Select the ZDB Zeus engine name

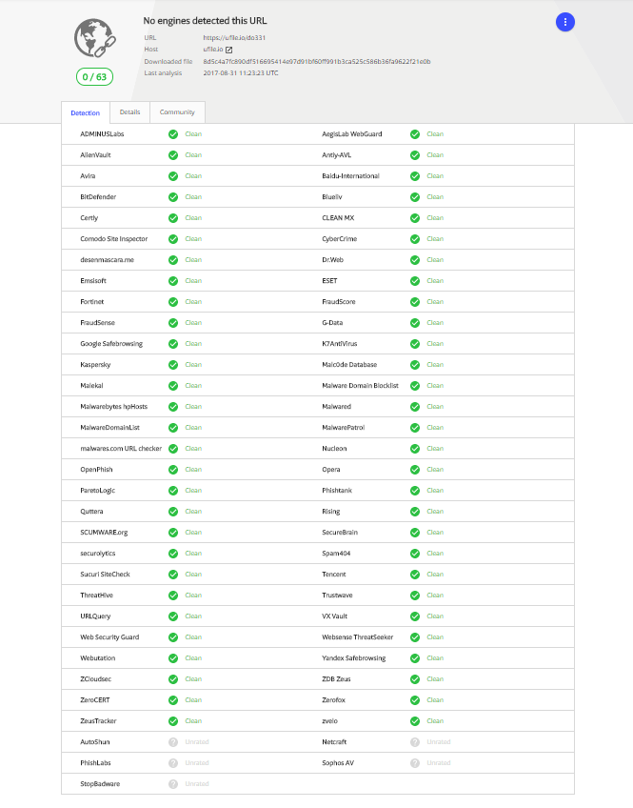[x=336, y=679]
